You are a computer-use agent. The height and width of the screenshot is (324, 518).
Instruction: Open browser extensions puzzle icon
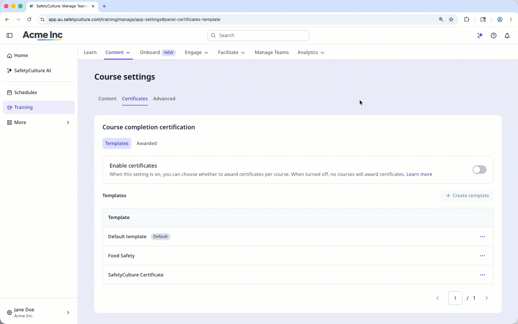467,19
